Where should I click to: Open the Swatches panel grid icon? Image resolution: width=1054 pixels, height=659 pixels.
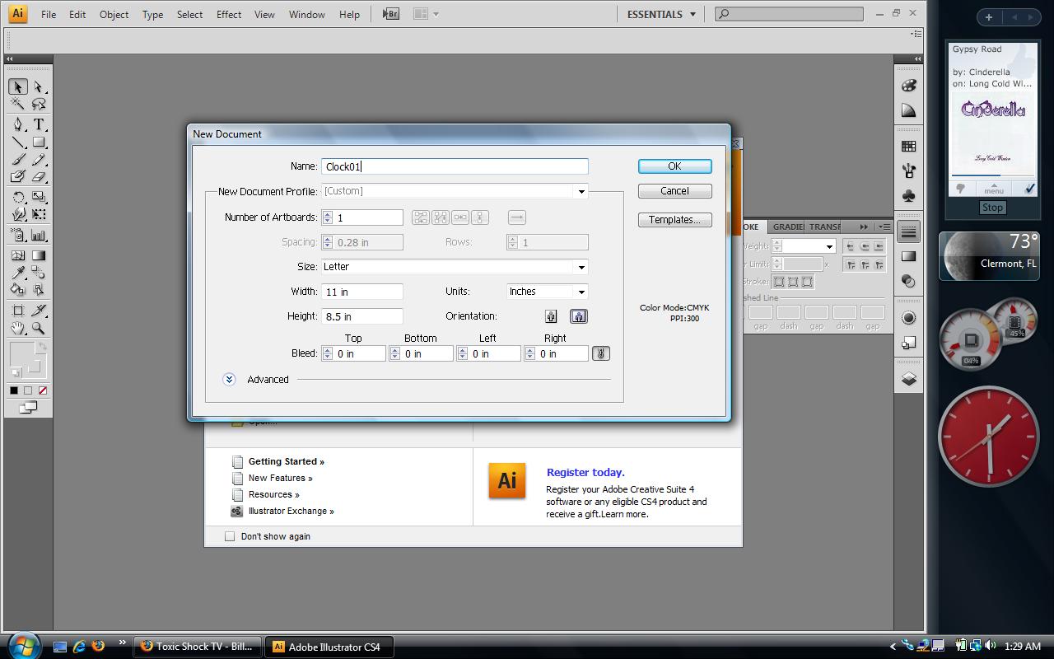click(x=909, y=146)
